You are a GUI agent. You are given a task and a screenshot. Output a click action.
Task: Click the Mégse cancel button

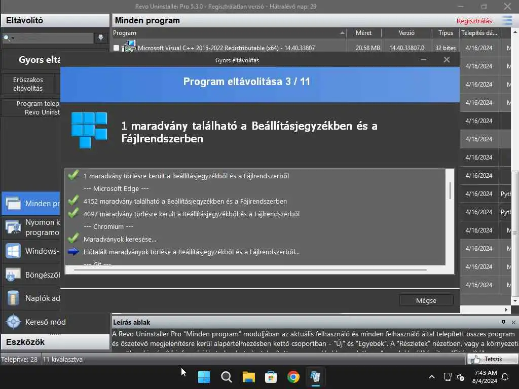click(x=426, y=300)
